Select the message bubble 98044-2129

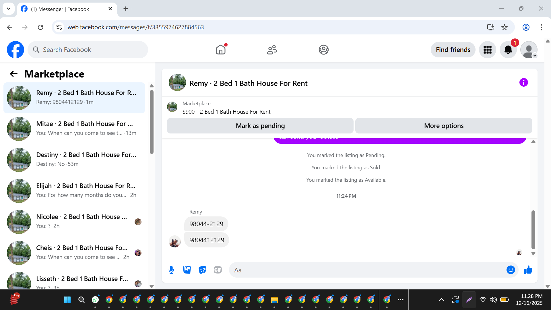tap(206, 224)
